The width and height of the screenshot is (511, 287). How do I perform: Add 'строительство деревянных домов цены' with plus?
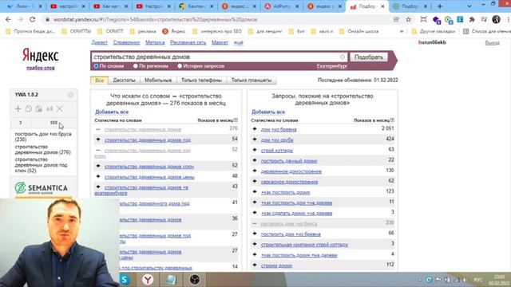(x=98, y=177)
